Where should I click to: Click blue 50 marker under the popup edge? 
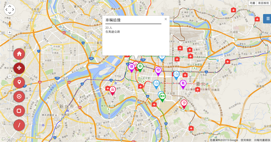pos(162,59)
